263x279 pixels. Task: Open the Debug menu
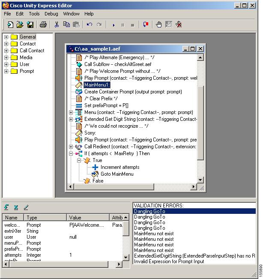51,14
